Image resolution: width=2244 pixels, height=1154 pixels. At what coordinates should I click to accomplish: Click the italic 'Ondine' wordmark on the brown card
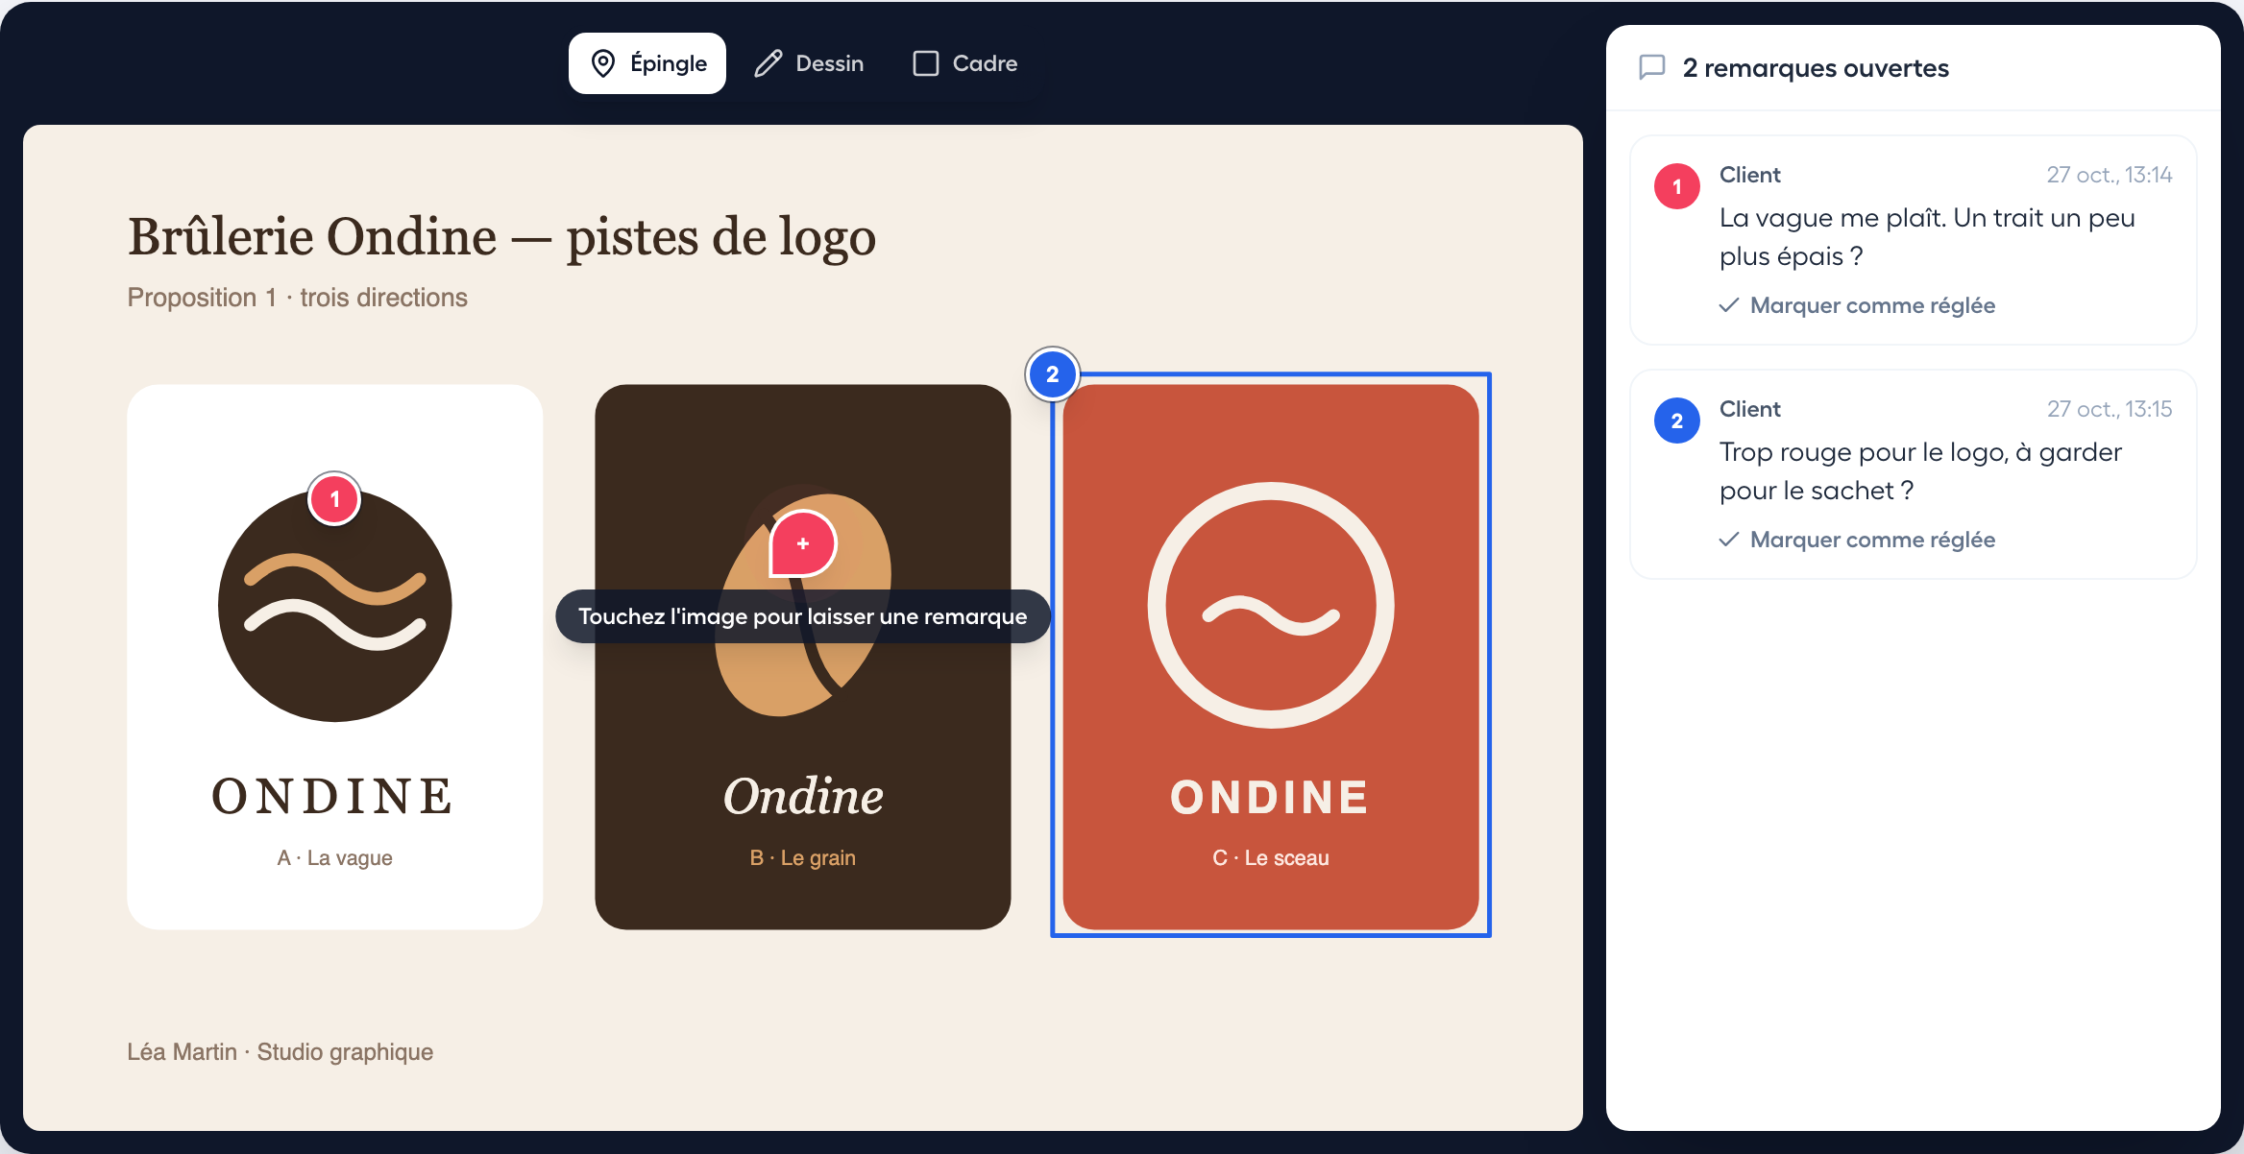point(803,797)
